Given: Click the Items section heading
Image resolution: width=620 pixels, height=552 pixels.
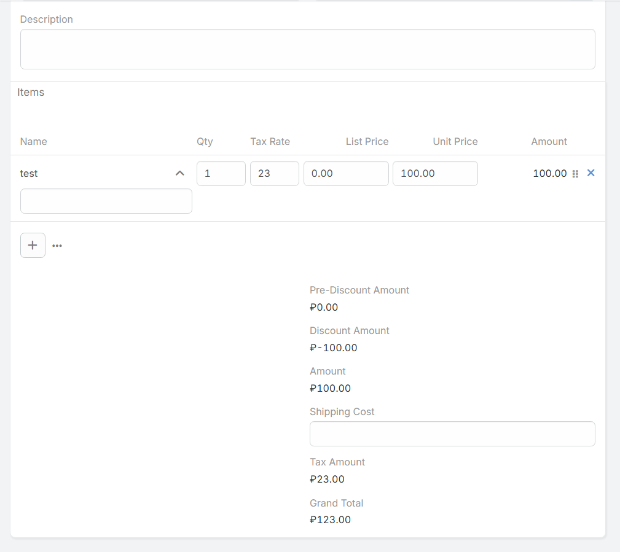Looking at the screenshot, I should [x=31, y=92].
